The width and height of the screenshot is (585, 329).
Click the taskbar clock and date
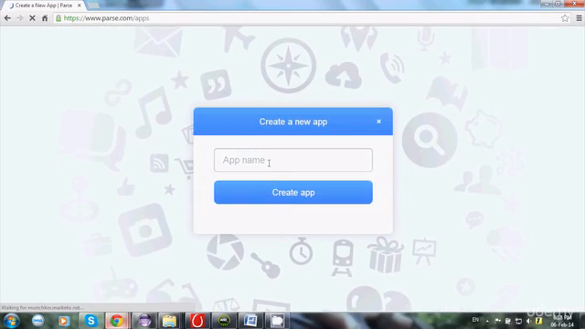click(561, 321)
